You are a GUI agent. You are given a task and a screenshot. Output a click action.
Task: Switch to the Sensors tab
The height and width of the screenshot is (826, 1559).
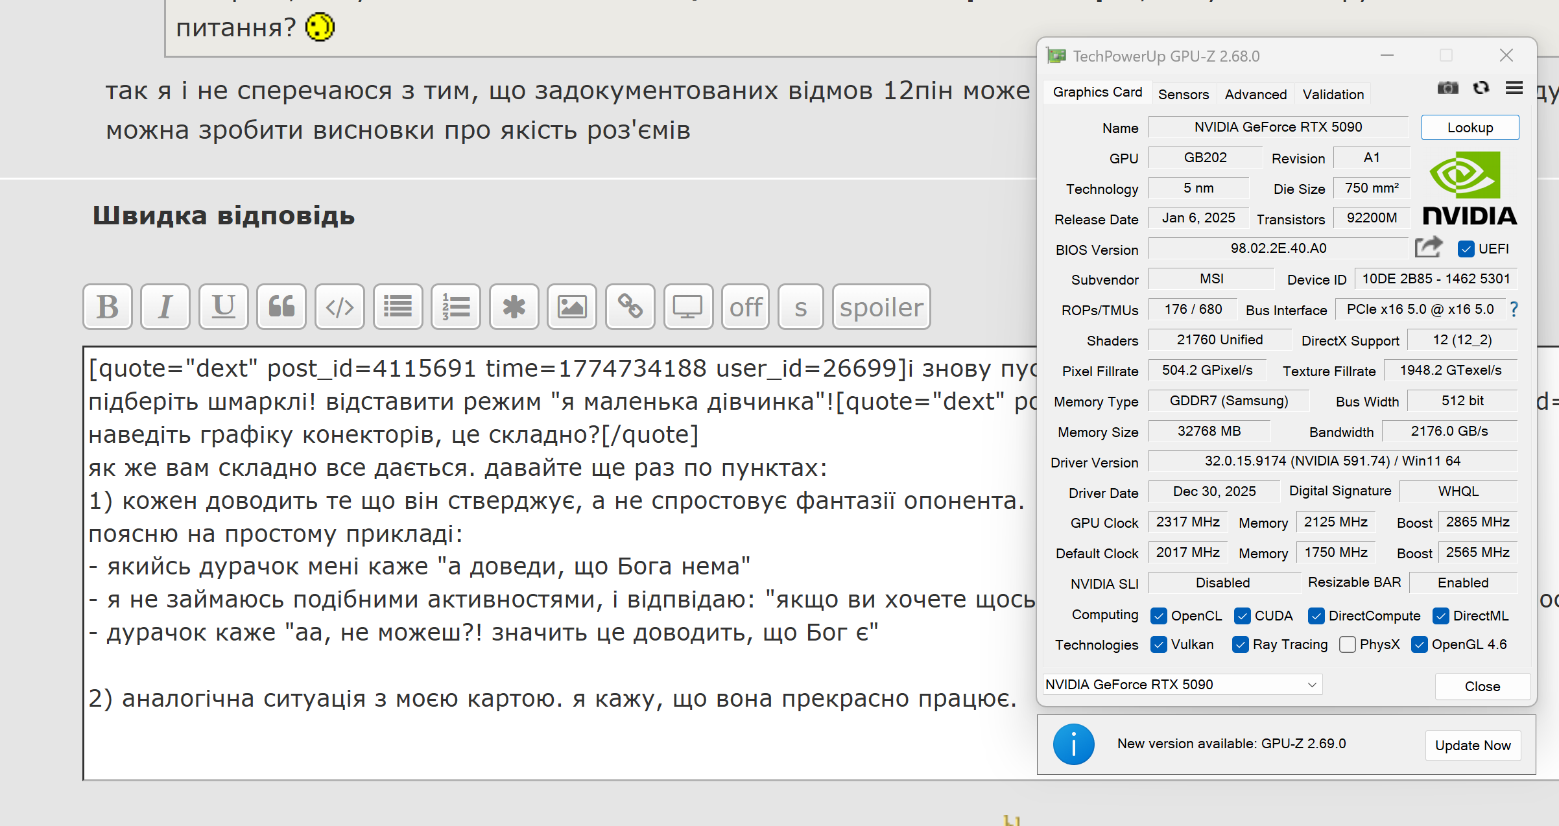pyautogui.click(x=1184, y=95)
